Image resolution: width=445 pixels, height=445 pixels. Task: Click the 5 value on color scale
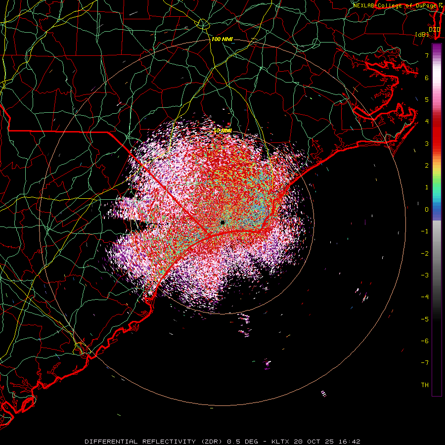(x=427, y=99)
